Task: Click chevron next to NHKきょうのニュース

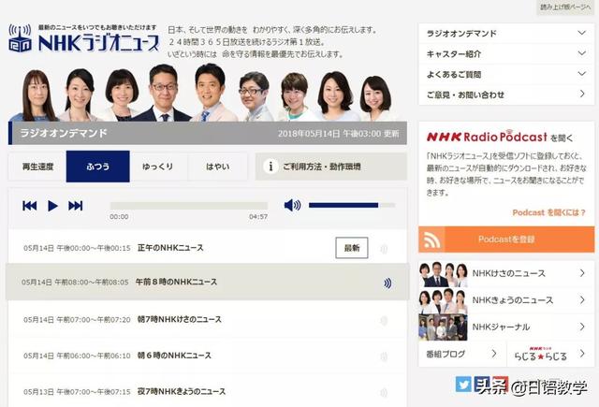Action: [582, 300]
